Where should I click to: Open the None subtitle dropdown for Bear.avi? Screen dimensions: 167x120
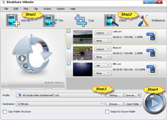[103, 57]
